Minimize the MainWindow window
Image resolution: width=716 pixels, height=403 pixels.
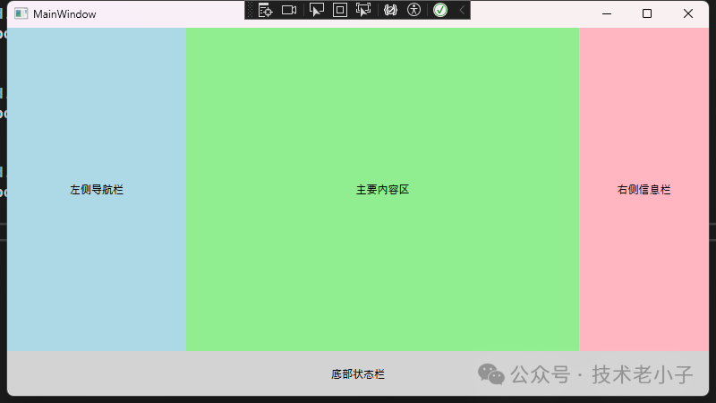[607, 13]
